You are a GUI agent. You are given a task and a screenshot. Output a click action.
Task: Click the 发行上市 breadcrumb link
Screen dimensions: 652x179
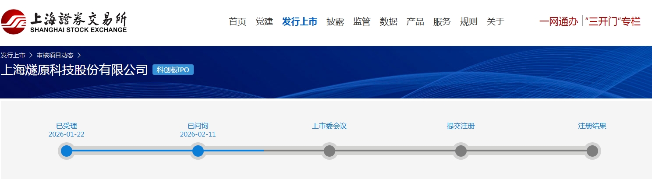point(13,55)
